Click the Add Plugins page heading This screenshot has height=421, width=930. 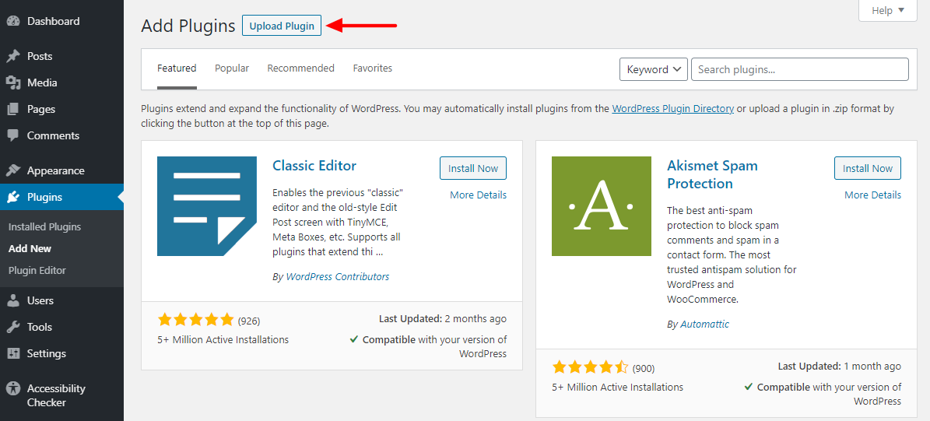point(188,26)
